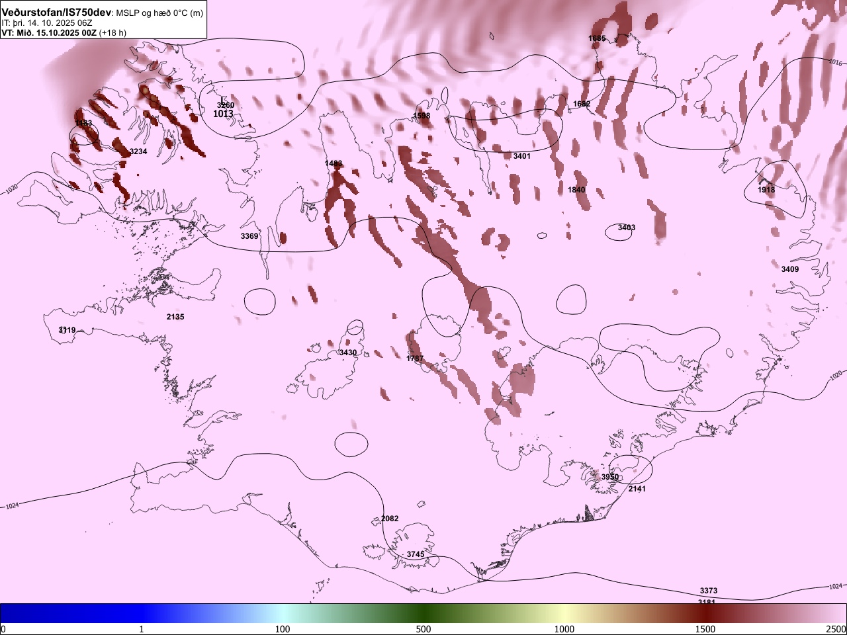The height and width of the screenshot is (635, 847).
Task: Click the 1685 height label
Action: pyautogui.click(x=597, y=38)
